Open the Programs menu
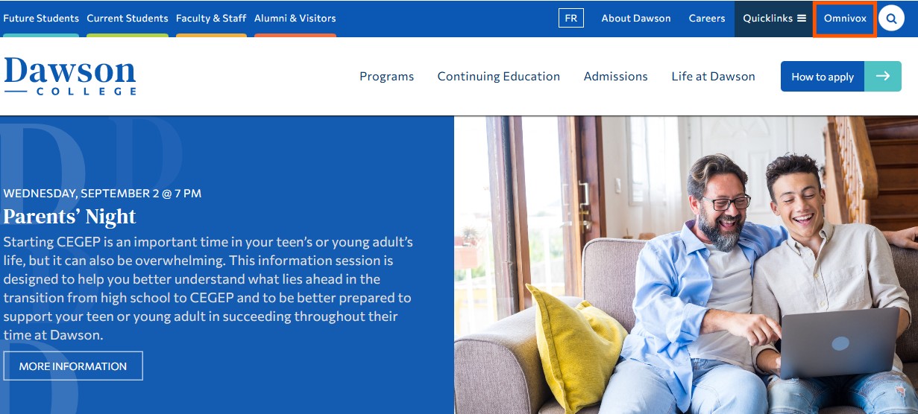Screen dimensions: 918x414 pyautogui.click(x=386, y=77)
